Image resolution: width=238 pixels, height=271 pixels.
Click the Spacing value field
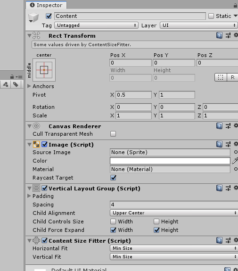pyautogui.click(x=174, y=205)
